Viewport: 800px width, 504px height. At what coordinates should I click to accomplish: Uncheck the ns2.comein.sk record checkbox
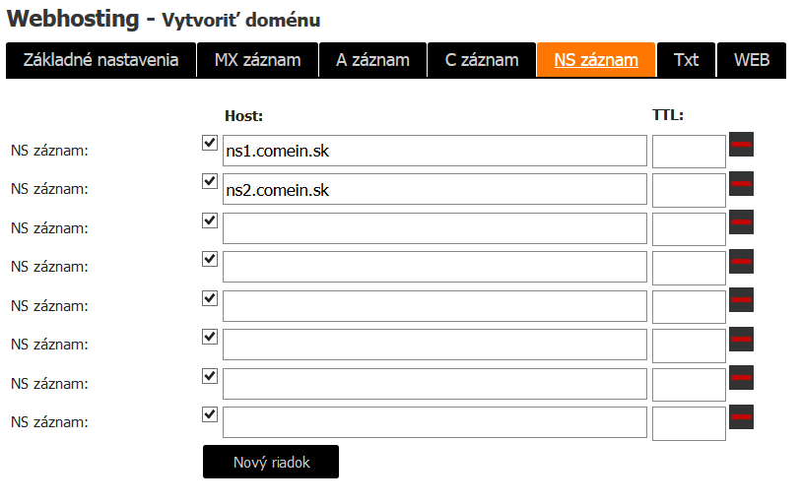pyautogui.click(x=210, y=181)
